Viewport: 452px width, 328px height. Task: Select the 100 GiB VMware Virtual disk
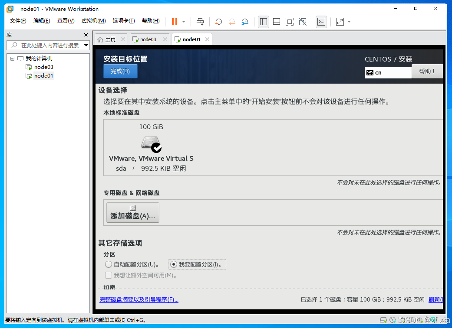[151, 147]
